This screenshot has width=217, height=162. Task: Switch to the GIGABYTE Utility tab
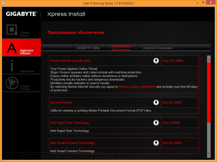[x=88, y=48]
